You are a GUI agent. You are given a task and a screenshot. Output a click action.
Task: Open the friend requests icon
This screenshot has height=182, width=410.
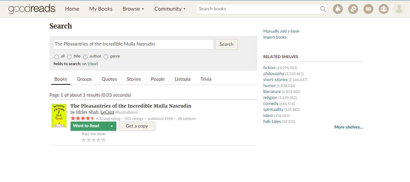click(384, 9)
